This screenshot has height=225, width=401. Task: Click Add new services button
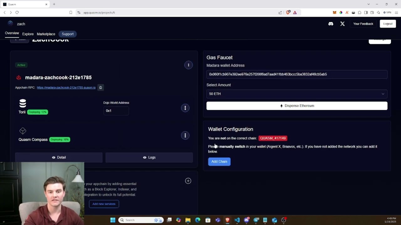point(104,204)
